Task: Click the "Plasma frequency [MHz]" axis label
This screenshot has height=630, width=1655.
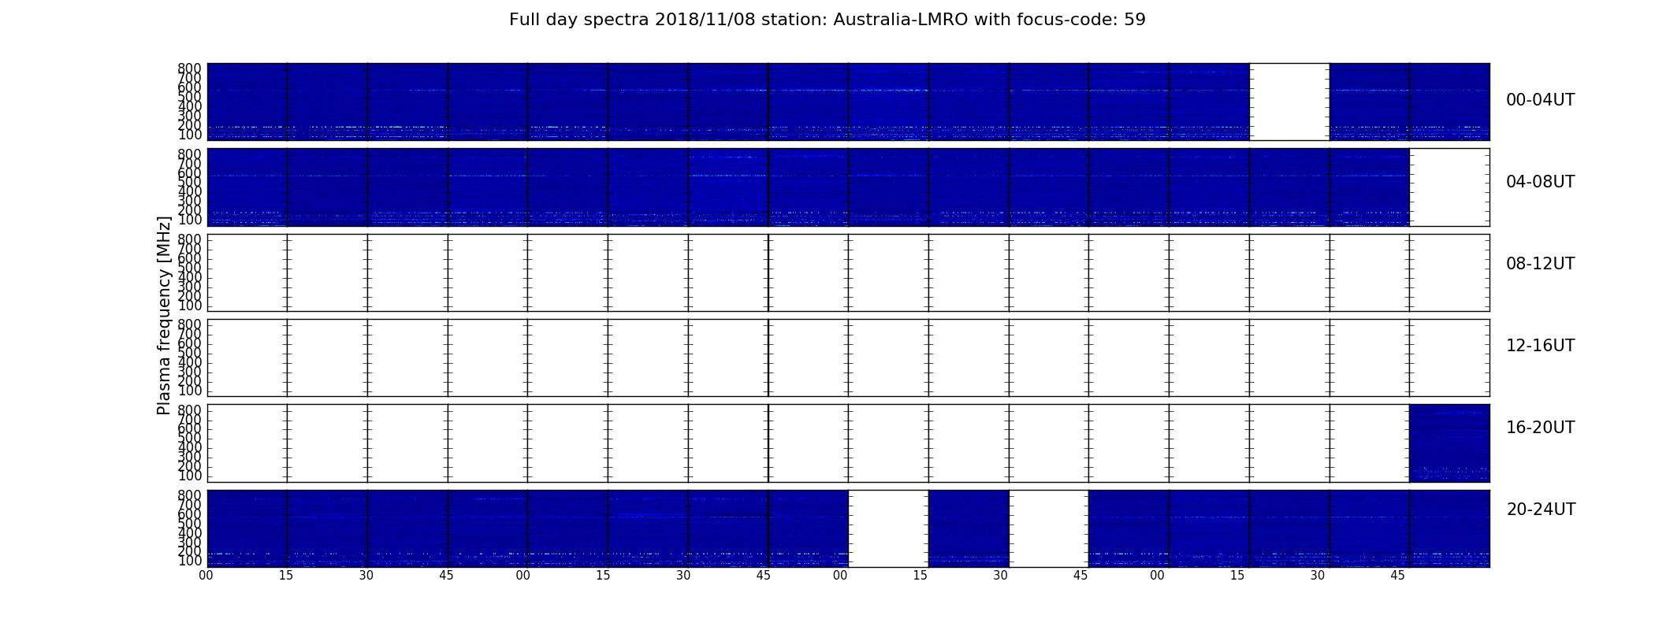Action: (x=164, y=315)
